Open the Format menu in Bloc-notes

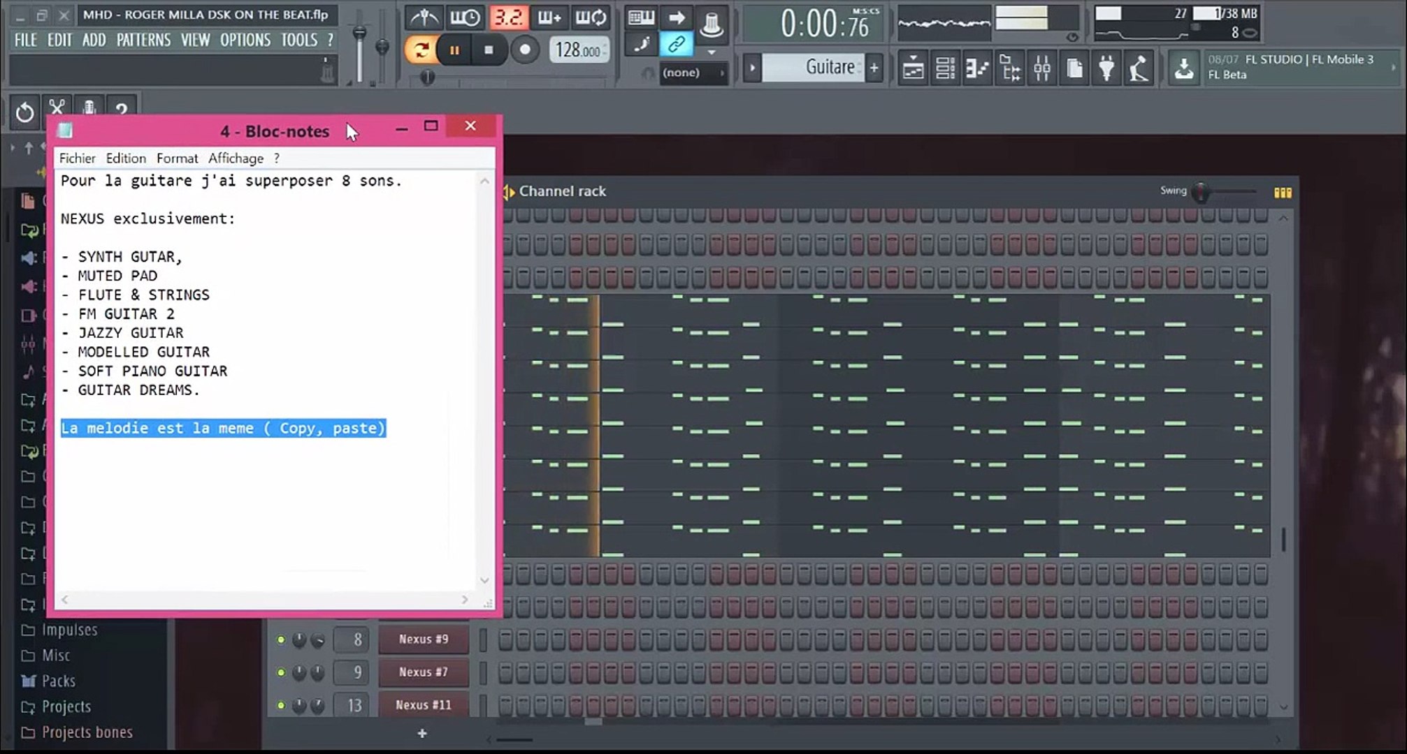coord(177,158)
